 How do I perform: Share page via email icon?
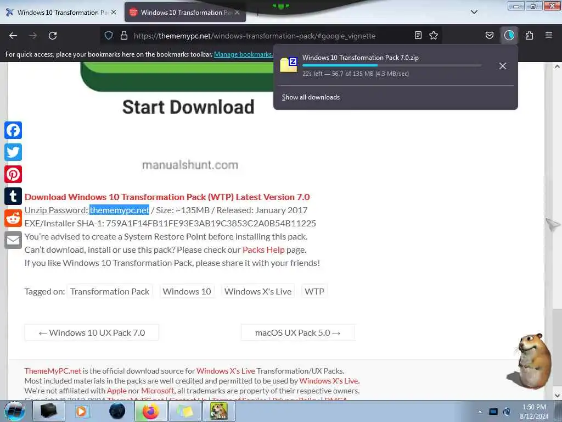point(13,240)
